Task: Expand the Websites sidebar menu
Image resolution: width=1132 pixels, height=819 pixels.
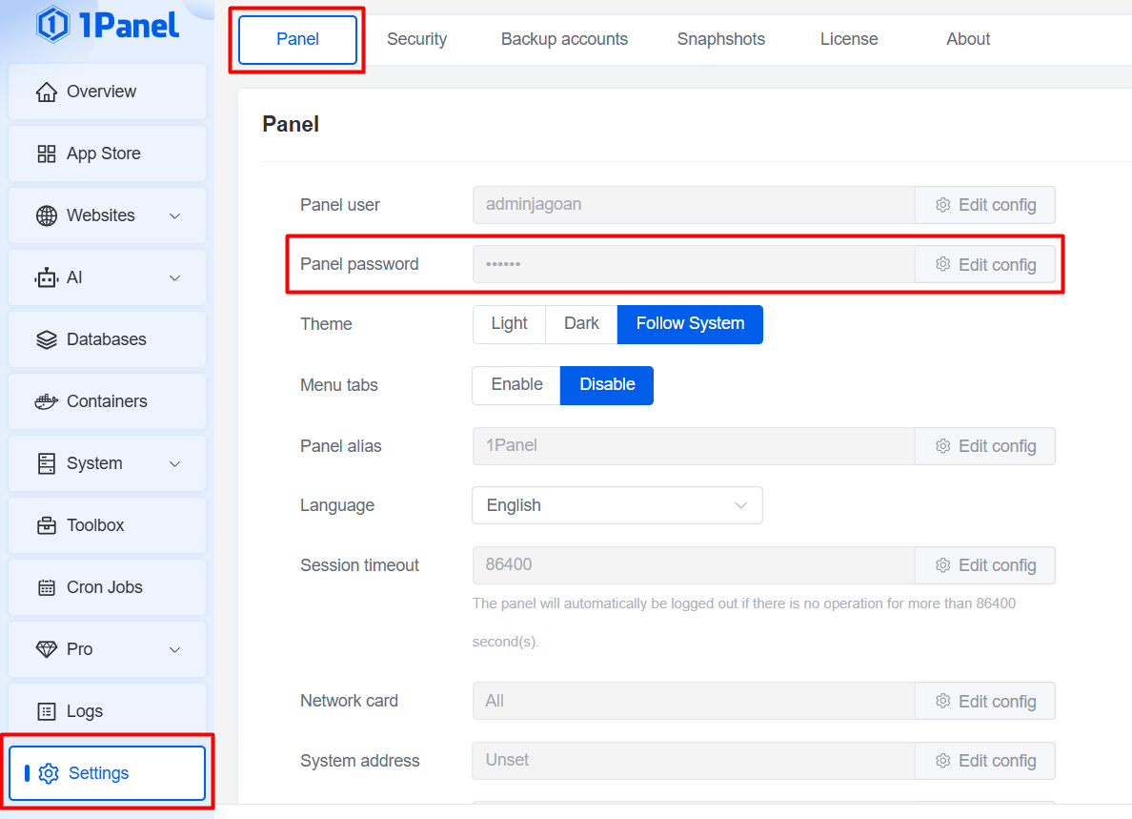Action: (x=174, y=216)
